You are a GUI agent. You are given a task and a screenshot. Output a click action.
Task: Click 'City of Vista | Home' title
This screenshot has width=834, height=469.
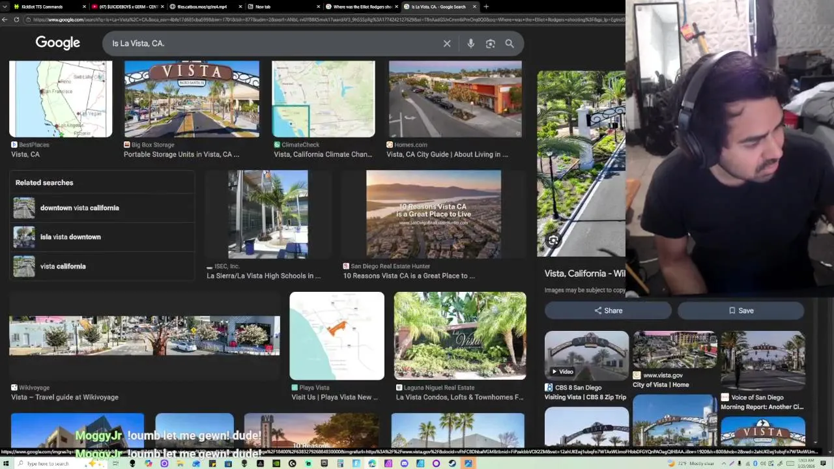click(x=661, y=385)
